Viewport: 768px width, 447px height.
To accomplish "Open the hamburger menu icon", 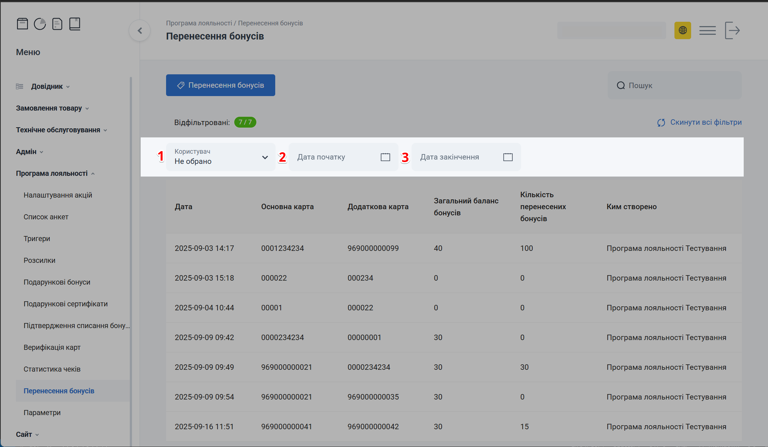I will pos(707,30).
